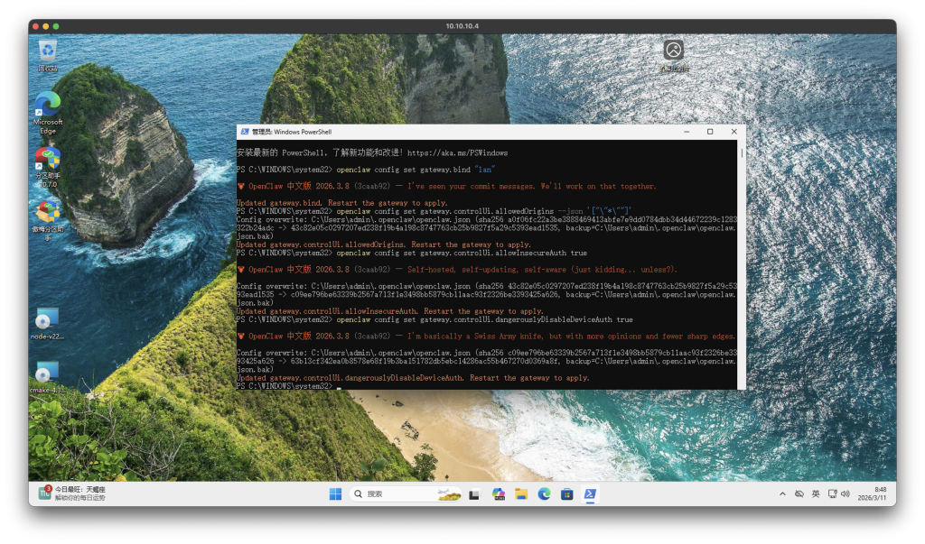Open the Windows Start menu
Screen dimensions: 925x544
point(334,493)
